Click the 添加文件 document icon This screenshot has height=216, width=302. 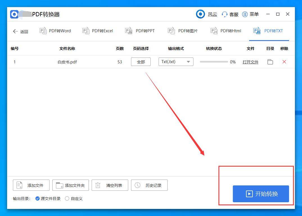tap(19, 185)
